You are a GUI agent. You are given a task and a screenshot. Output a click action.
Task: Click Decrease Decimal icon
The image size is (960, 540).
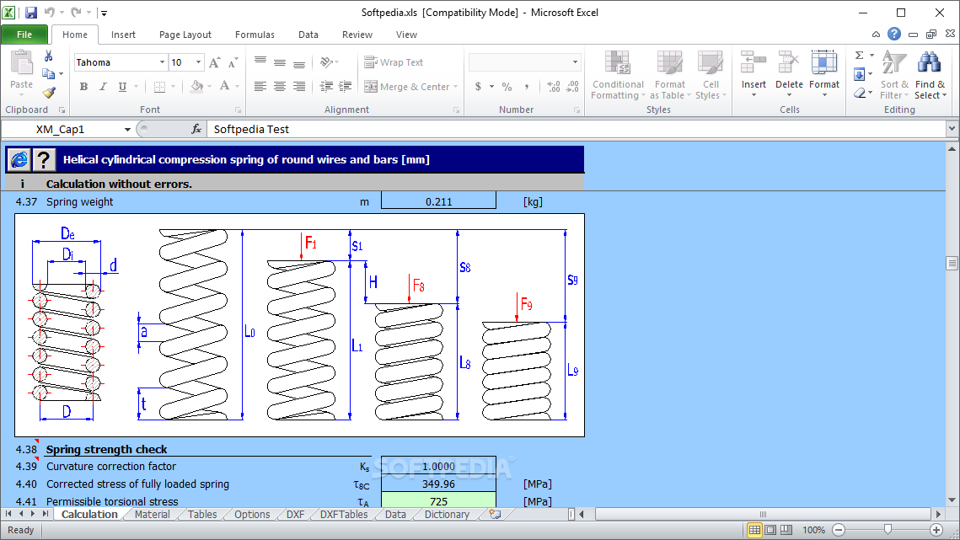(572, 87)
